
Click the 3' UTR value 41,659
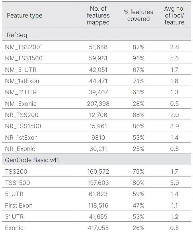(98, 217)
